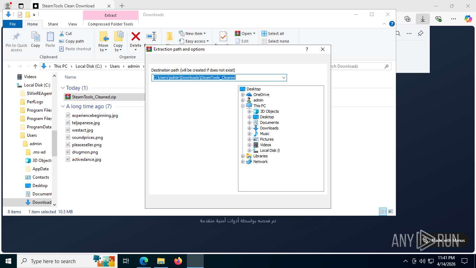Open the Compressed Folder Tools tab
This screenshot has width=476, height=268.
coord(111,24)
